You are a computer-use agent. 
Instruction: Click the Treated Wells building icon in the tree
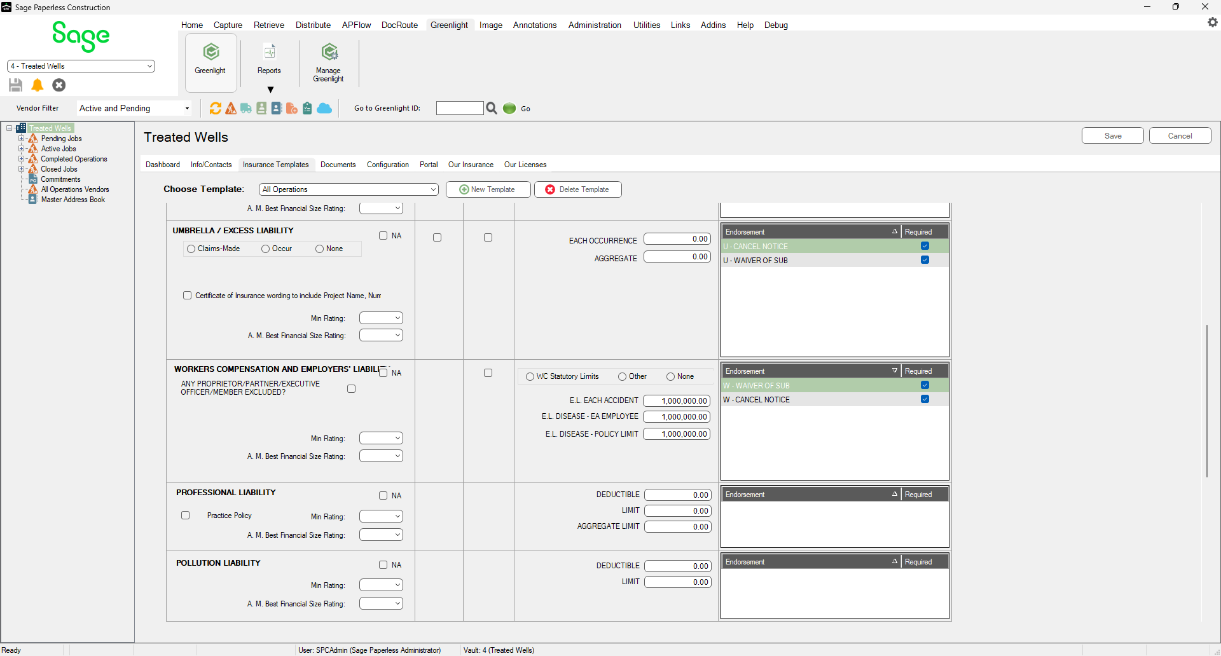click(21, 128)
